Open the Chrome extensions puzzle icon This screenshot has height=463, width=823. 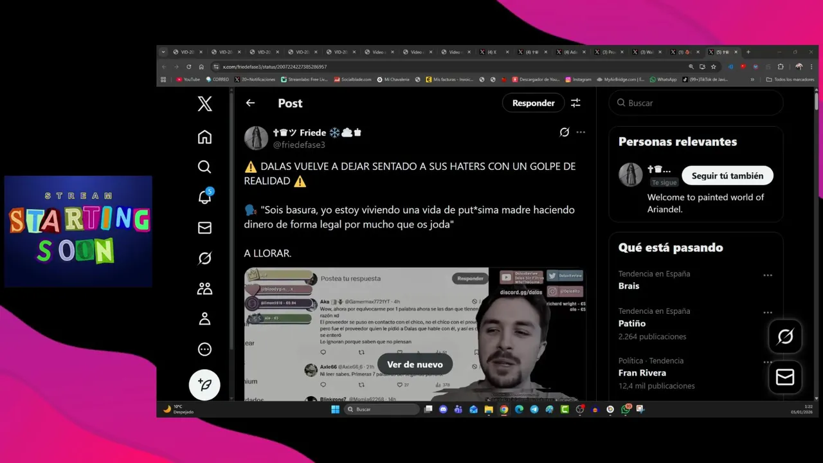click(781, 67)
